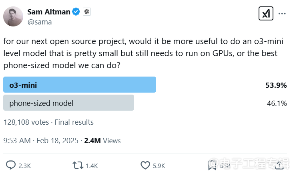
Task: Bookmark this post with bookmark icon
Action: (x=212, y=165)
